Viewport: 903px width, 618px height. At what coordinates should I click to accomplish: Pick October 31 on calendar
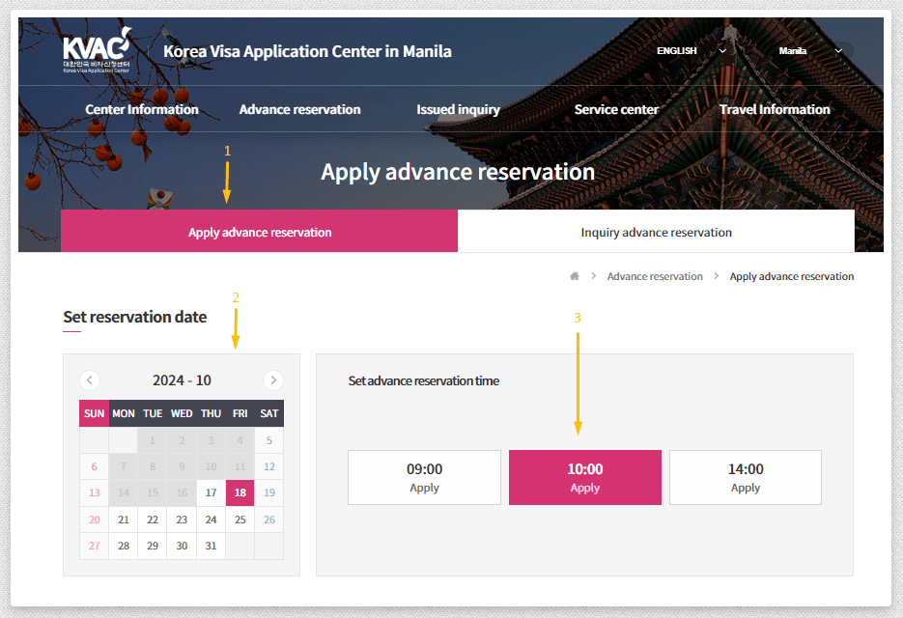pos(211,546)
